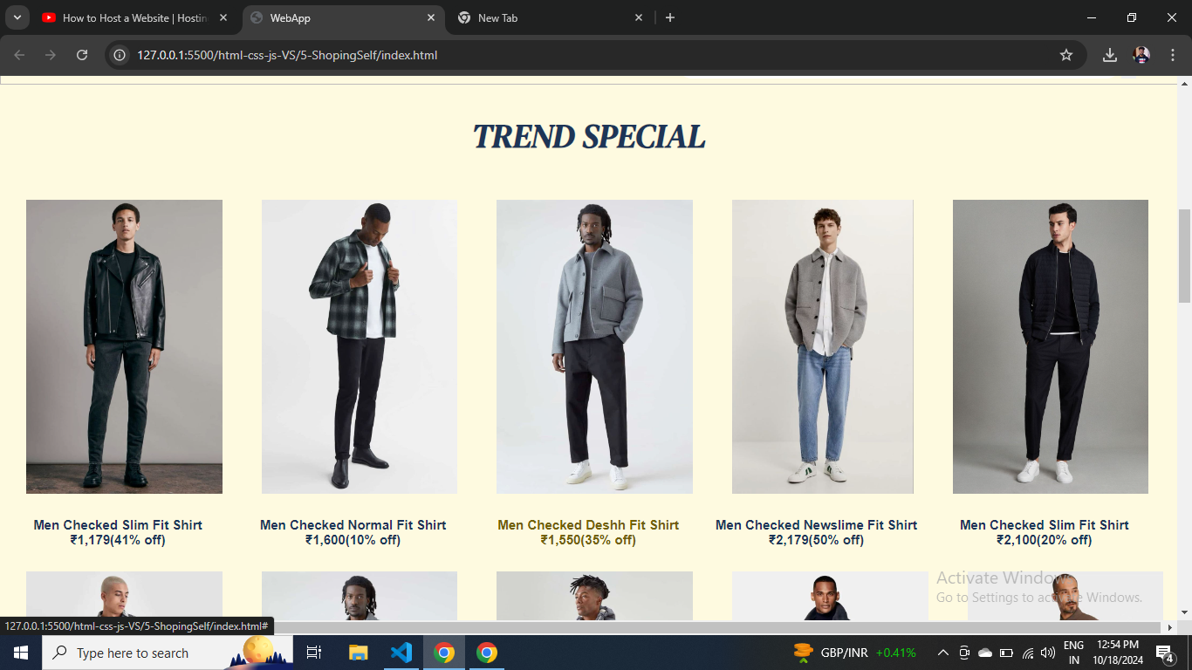Viewport: 1192px width, 670px height.
Task: Bookmark this page with the star icon
Action: 1066,55
